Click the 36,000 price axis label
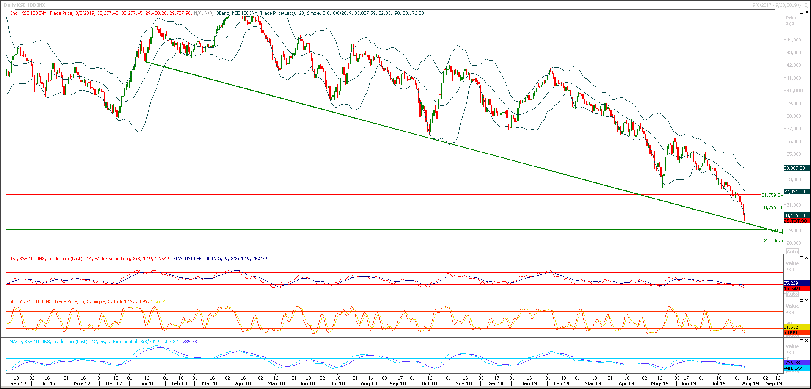811x389 pixels. (x=794, y=141)
